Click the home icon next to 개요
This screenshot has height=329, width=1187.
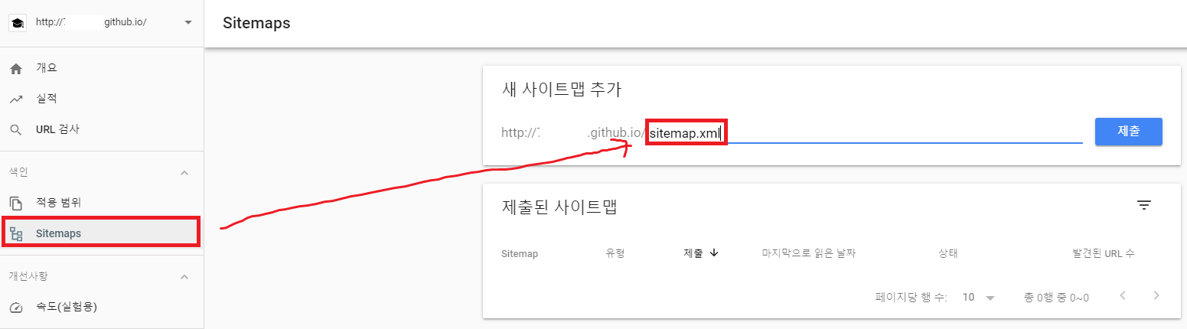[x=16, y=69]
